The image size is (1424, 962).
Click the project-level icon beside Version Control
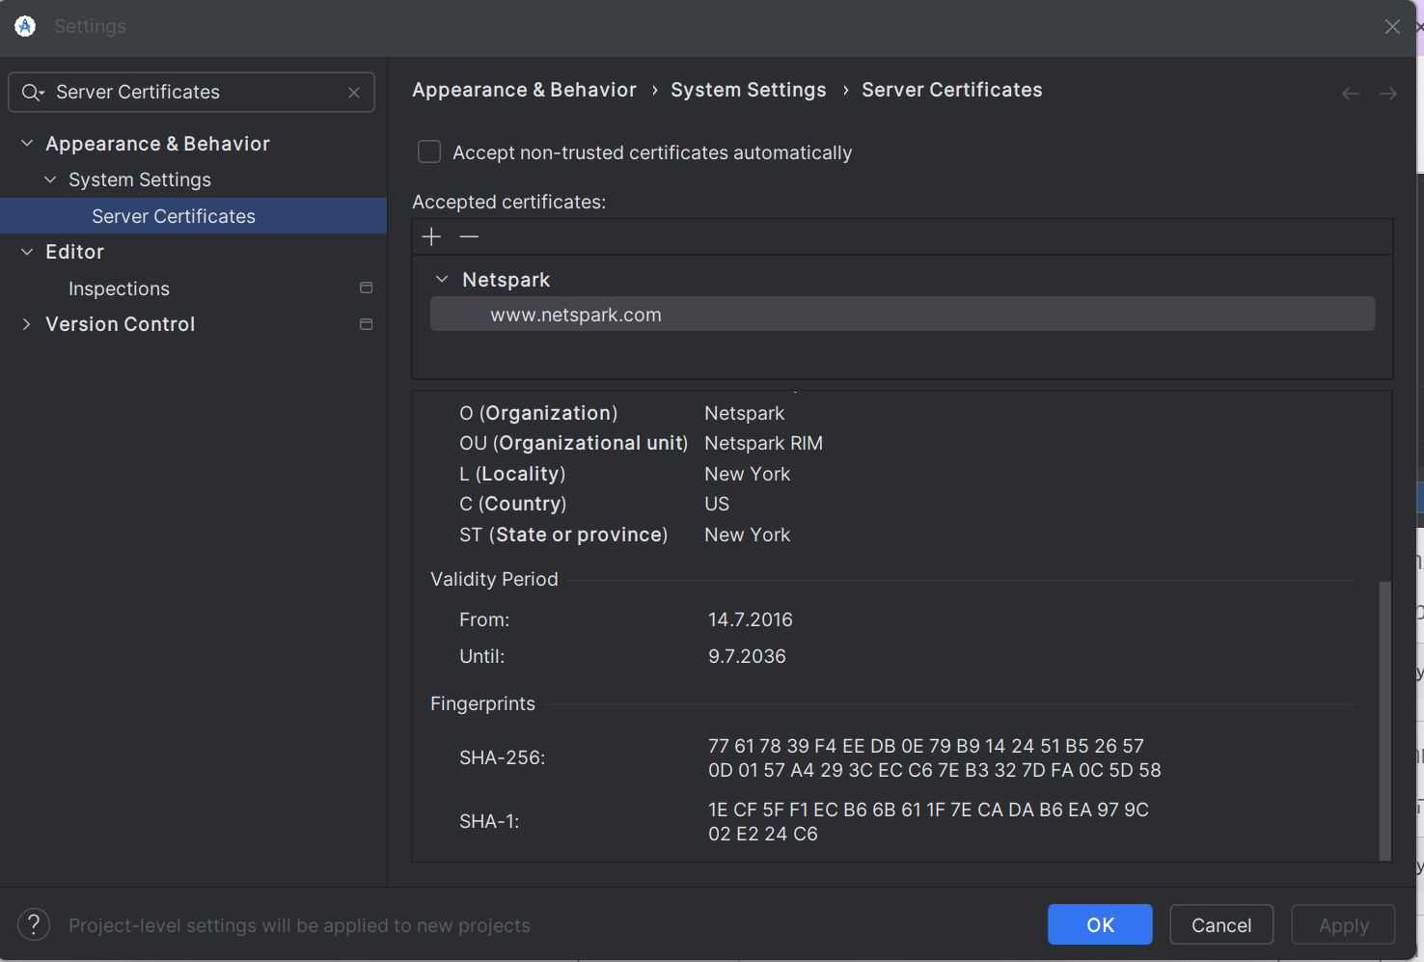pyautogui.click(x=366, y=324)
